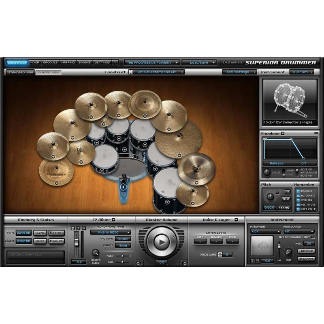Click the EZ Mixer channel volume fader
This screenshot has height=324, width=324.
click(x=77, y=243)
